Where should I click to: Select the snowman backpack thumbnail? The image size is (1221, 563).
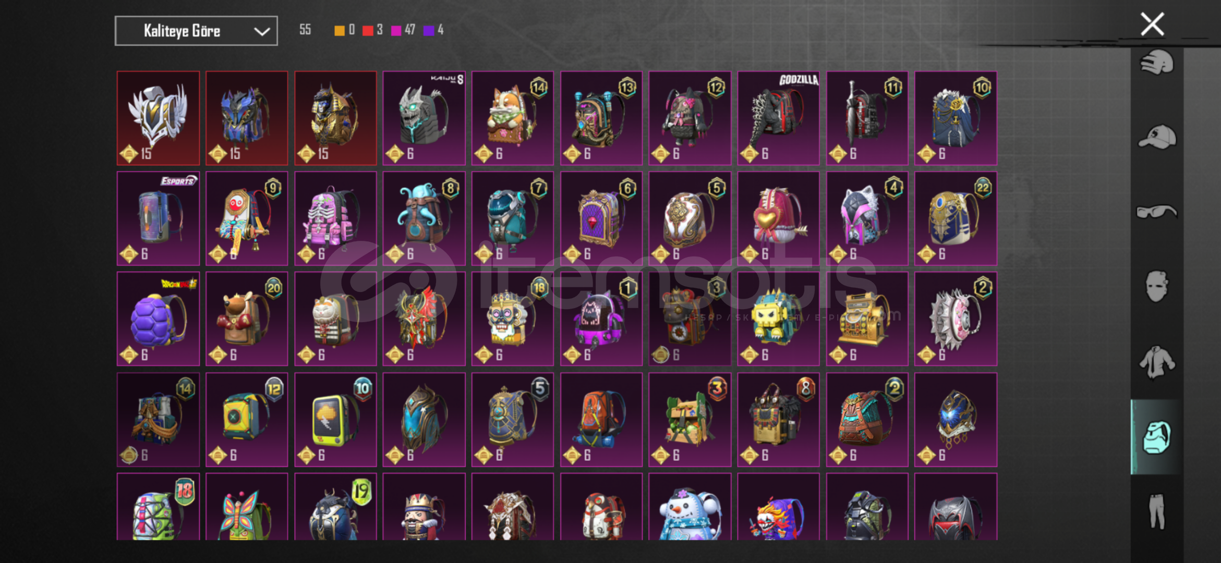pyautogui.click(x=690, y=507)
